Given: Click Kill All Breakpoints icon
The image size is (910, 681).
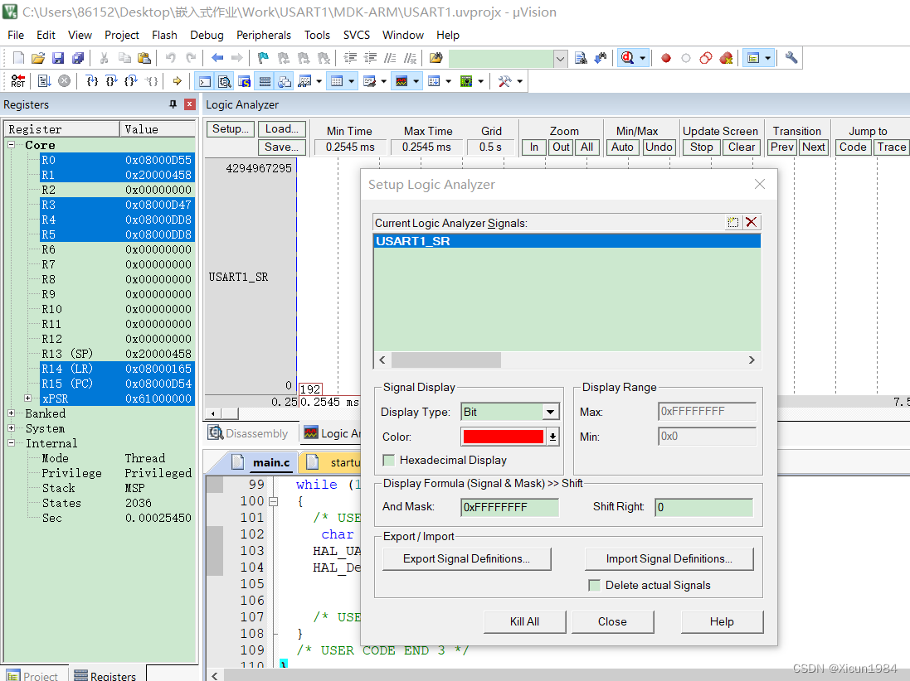Looking at the screenshot, I should [x=726, y=58].
